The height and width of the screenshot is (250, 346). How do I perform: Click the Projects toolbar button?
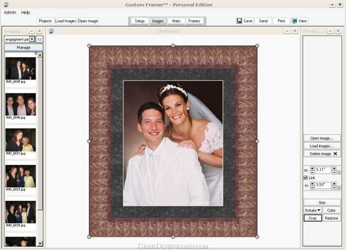tap(45, 21)
